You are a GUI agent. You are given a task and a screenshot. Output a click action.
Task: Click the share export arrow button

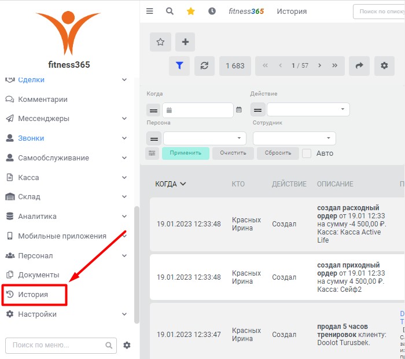point(359,65)
